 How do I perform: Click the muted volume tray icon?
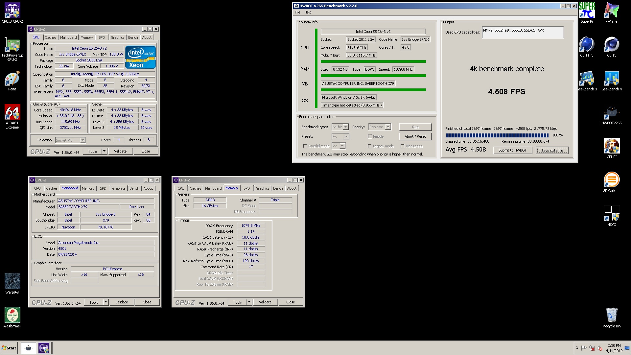point(600,348)
